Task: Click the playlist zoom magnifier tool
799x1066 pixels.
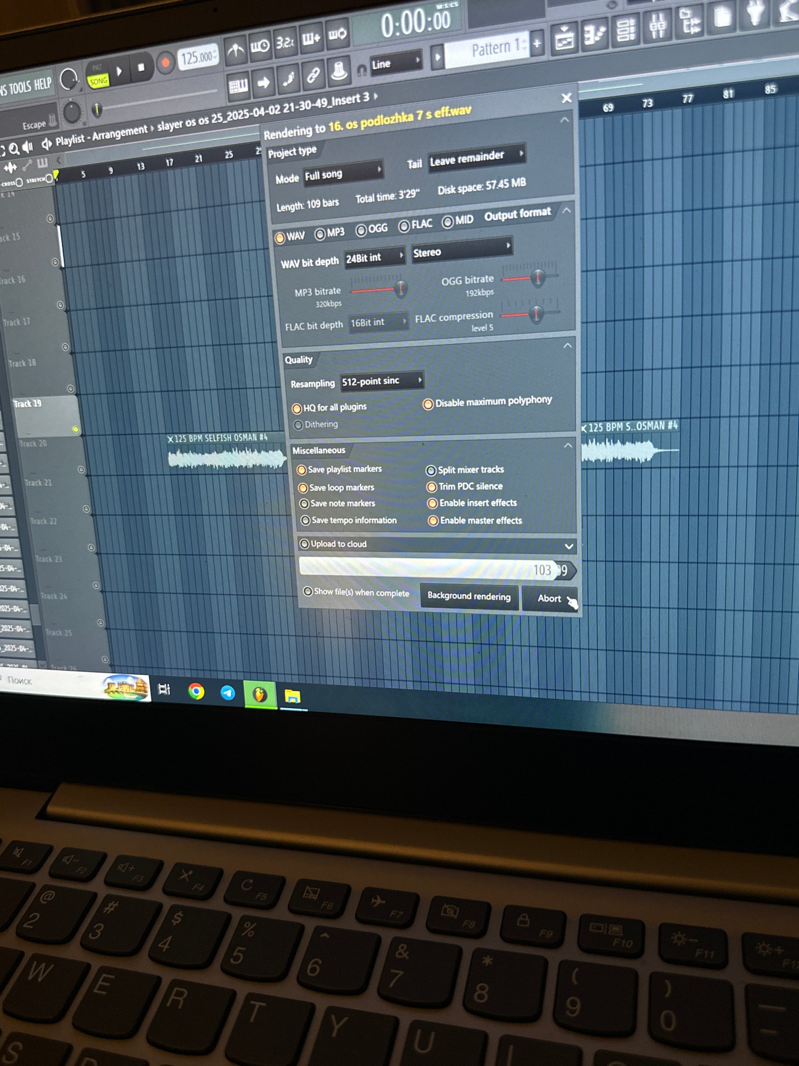Action: point(14,149)
